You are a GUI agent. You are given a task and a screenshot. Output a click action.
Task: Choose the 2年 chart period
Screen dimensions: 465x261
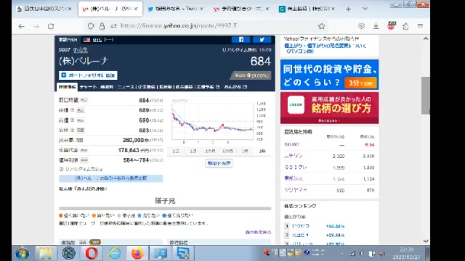262,152
